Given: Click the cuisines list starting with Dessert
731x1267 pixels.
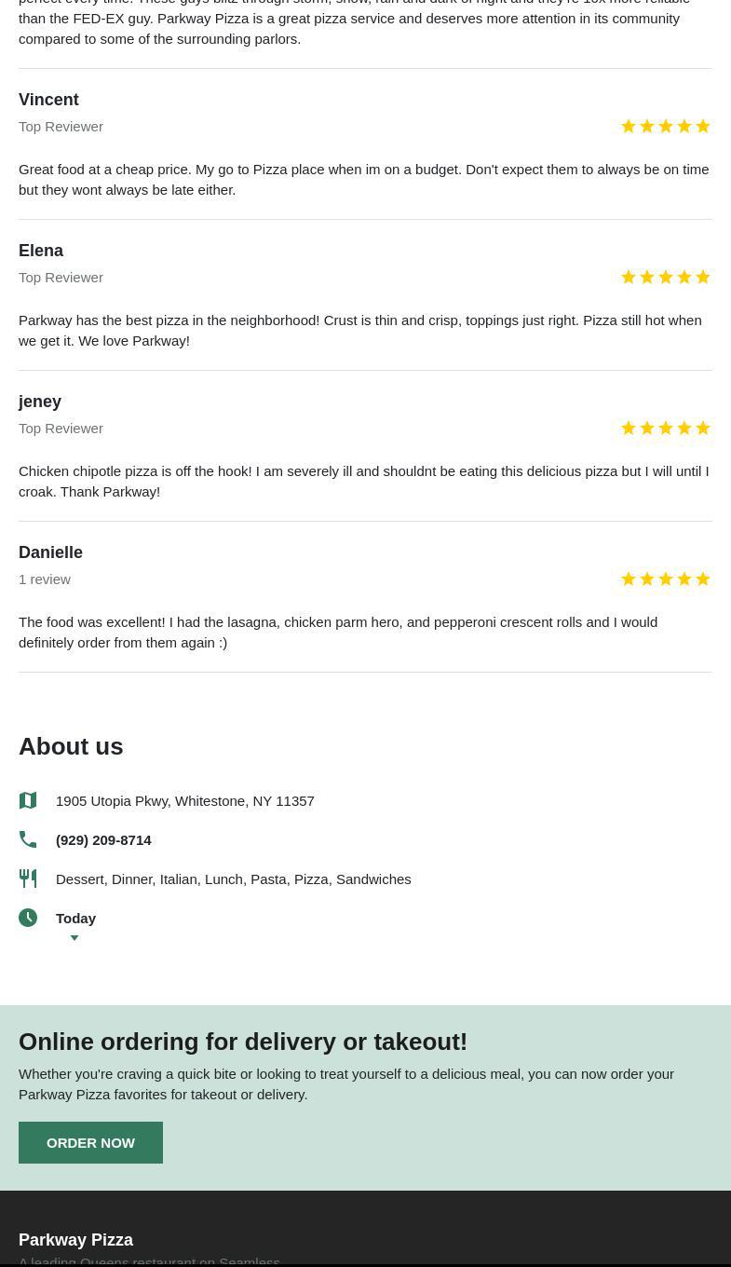Looking at the screenshot, I should 233,879.
